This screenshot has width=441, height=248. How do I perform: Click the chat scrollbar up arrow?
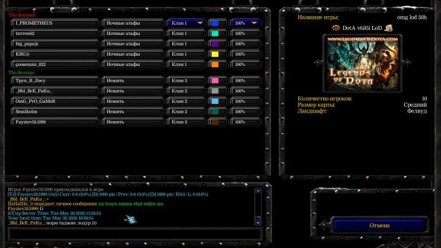pos(258,191)
